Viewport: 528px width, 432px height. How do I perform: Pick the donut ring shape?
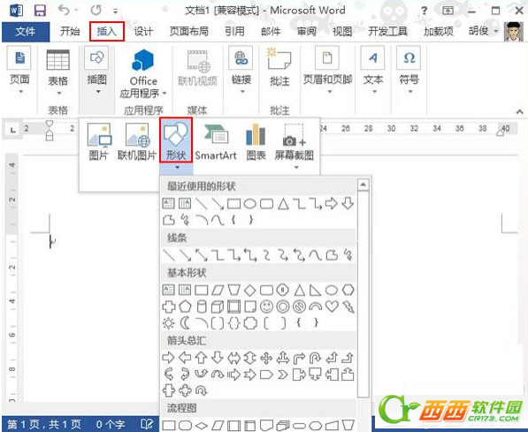283,307
